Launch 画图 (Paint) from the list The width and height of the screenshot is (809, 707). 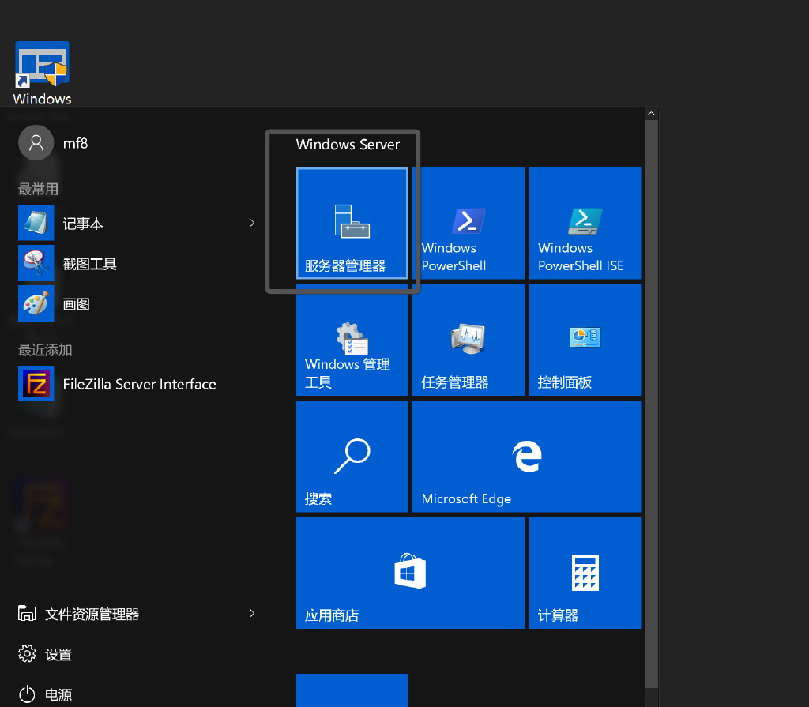(x=77, y=304)
